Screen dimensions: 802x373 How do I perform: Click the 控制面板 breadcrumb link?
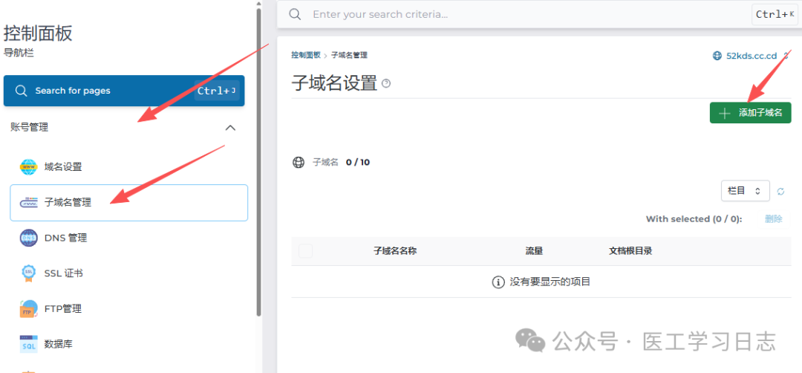point(306,55)
